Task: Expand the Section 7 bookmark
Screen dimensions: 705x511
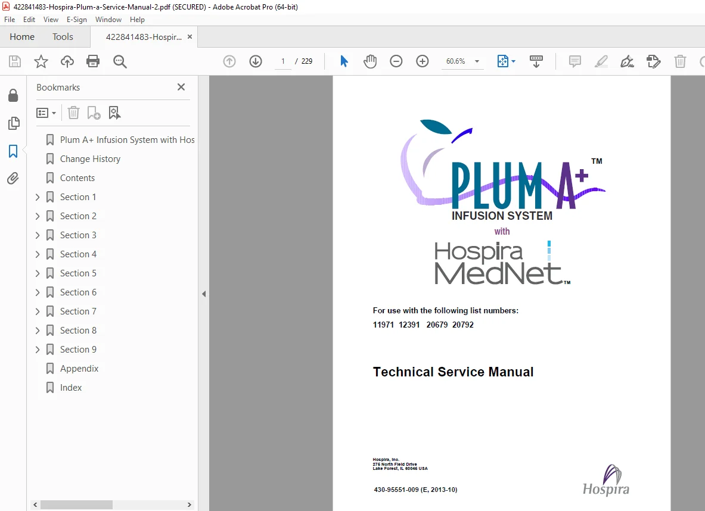Action: pyautogui.click(x=38, y=311)
